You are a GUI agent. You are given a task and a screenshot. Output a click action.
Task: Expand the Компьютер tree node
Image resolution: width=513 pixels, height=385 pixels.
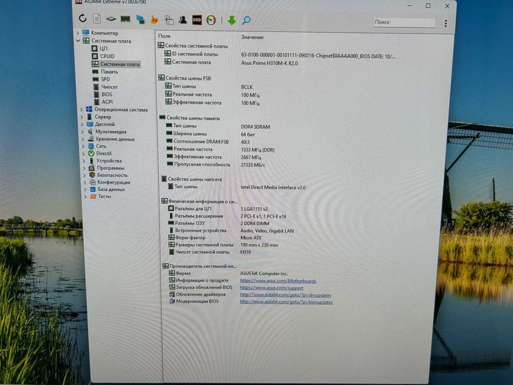pos(78,33)
